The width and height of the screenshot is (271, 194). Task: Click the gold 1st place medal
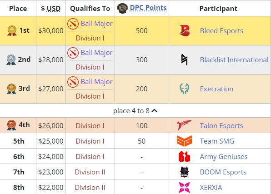tap(12, 30)
